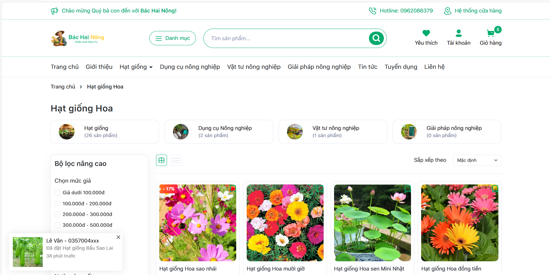Check Giá dưới 100.000đ filter
The width and height of the screenshot is (550, 275).
(58, 193)
